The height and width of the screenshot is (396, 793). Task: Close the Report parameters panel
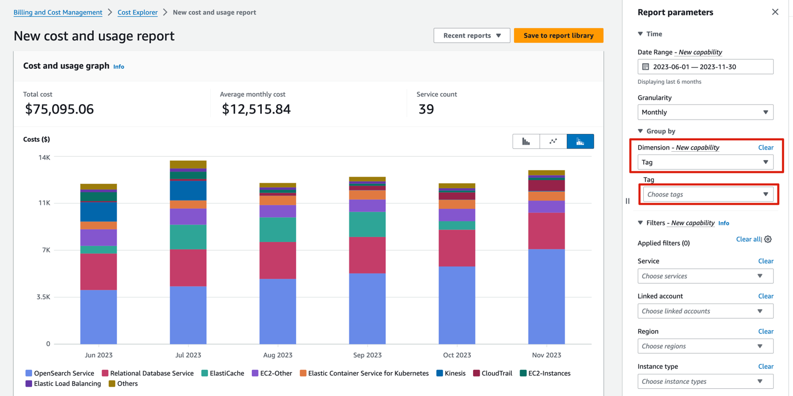click(x=775, y=12)
